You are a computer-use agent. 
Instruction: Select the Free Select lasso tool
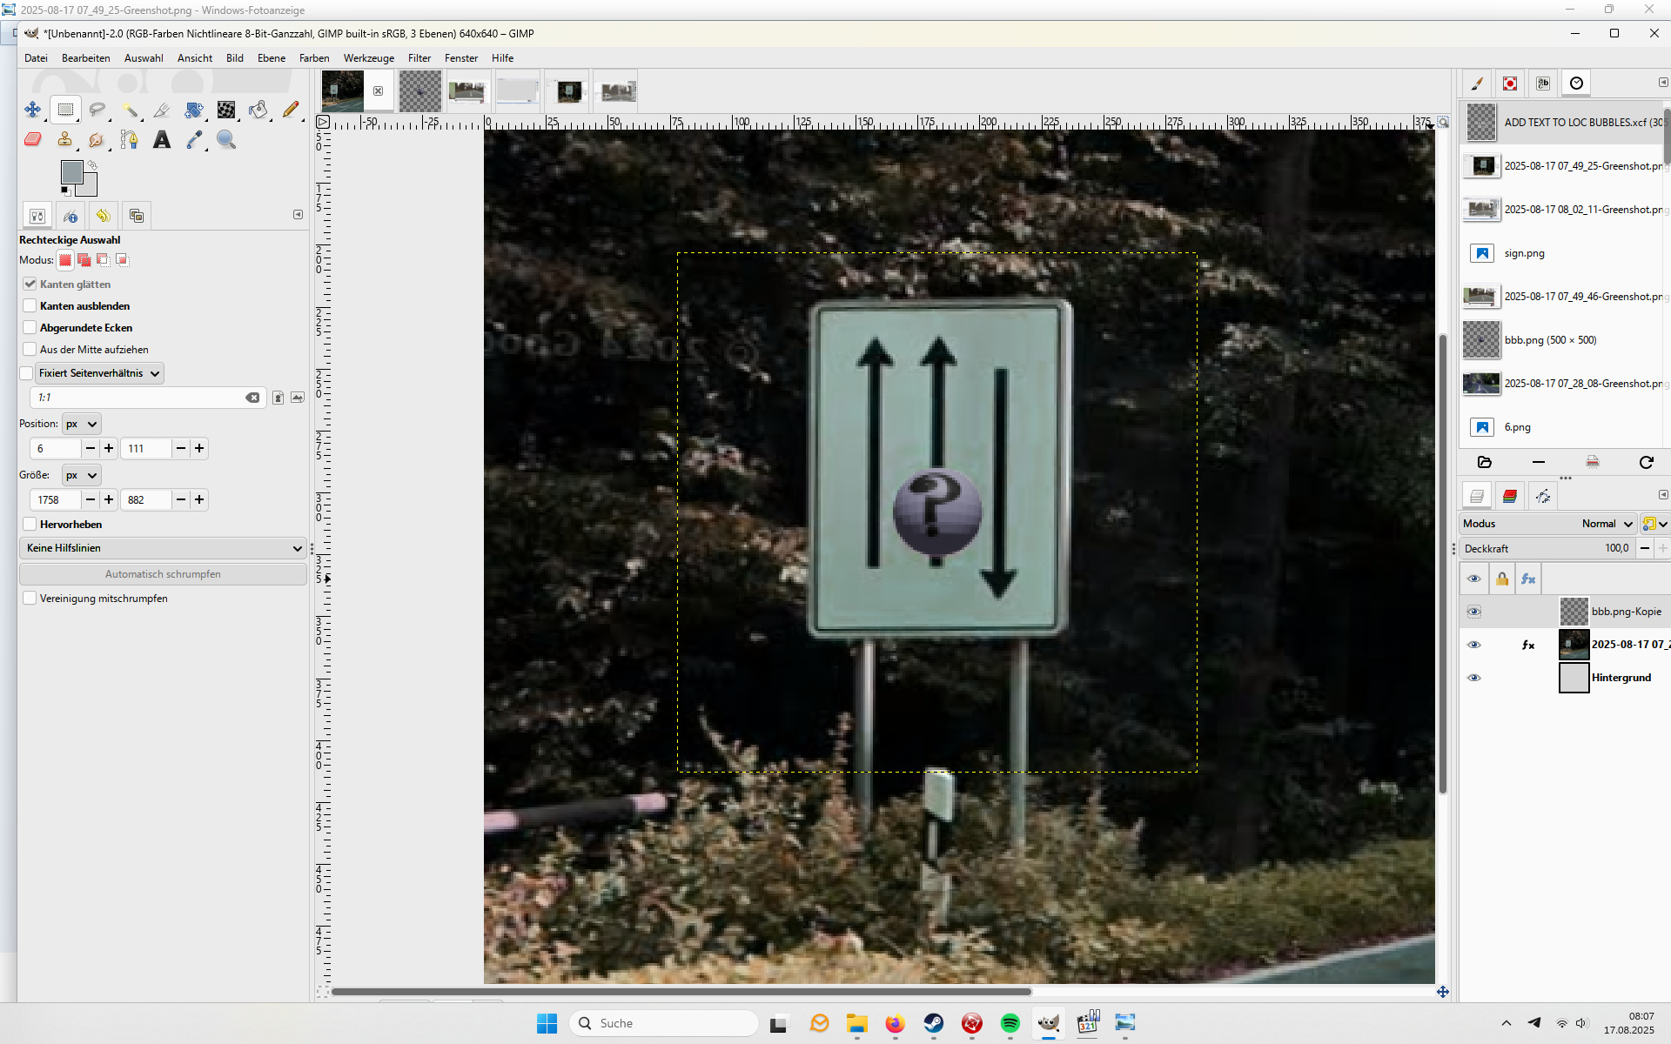click(x=97, y=110)
